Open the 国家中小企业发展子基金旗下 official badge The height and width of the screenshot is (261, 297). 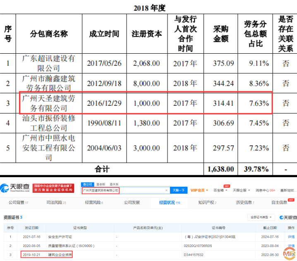click(x=53, y=188)
